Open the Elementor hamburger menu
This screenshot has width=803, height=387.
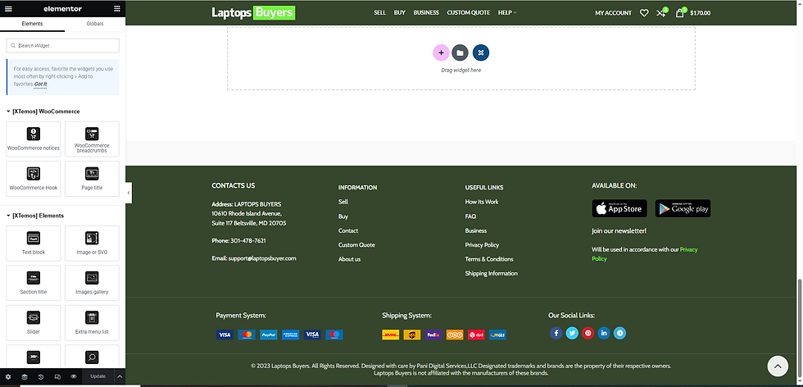coord(8,9)
